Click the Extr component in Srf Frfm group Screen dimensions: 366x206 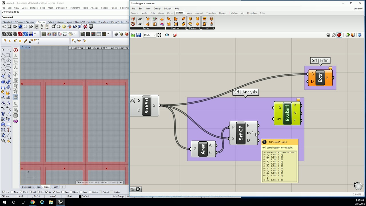[x=320, y=78]
